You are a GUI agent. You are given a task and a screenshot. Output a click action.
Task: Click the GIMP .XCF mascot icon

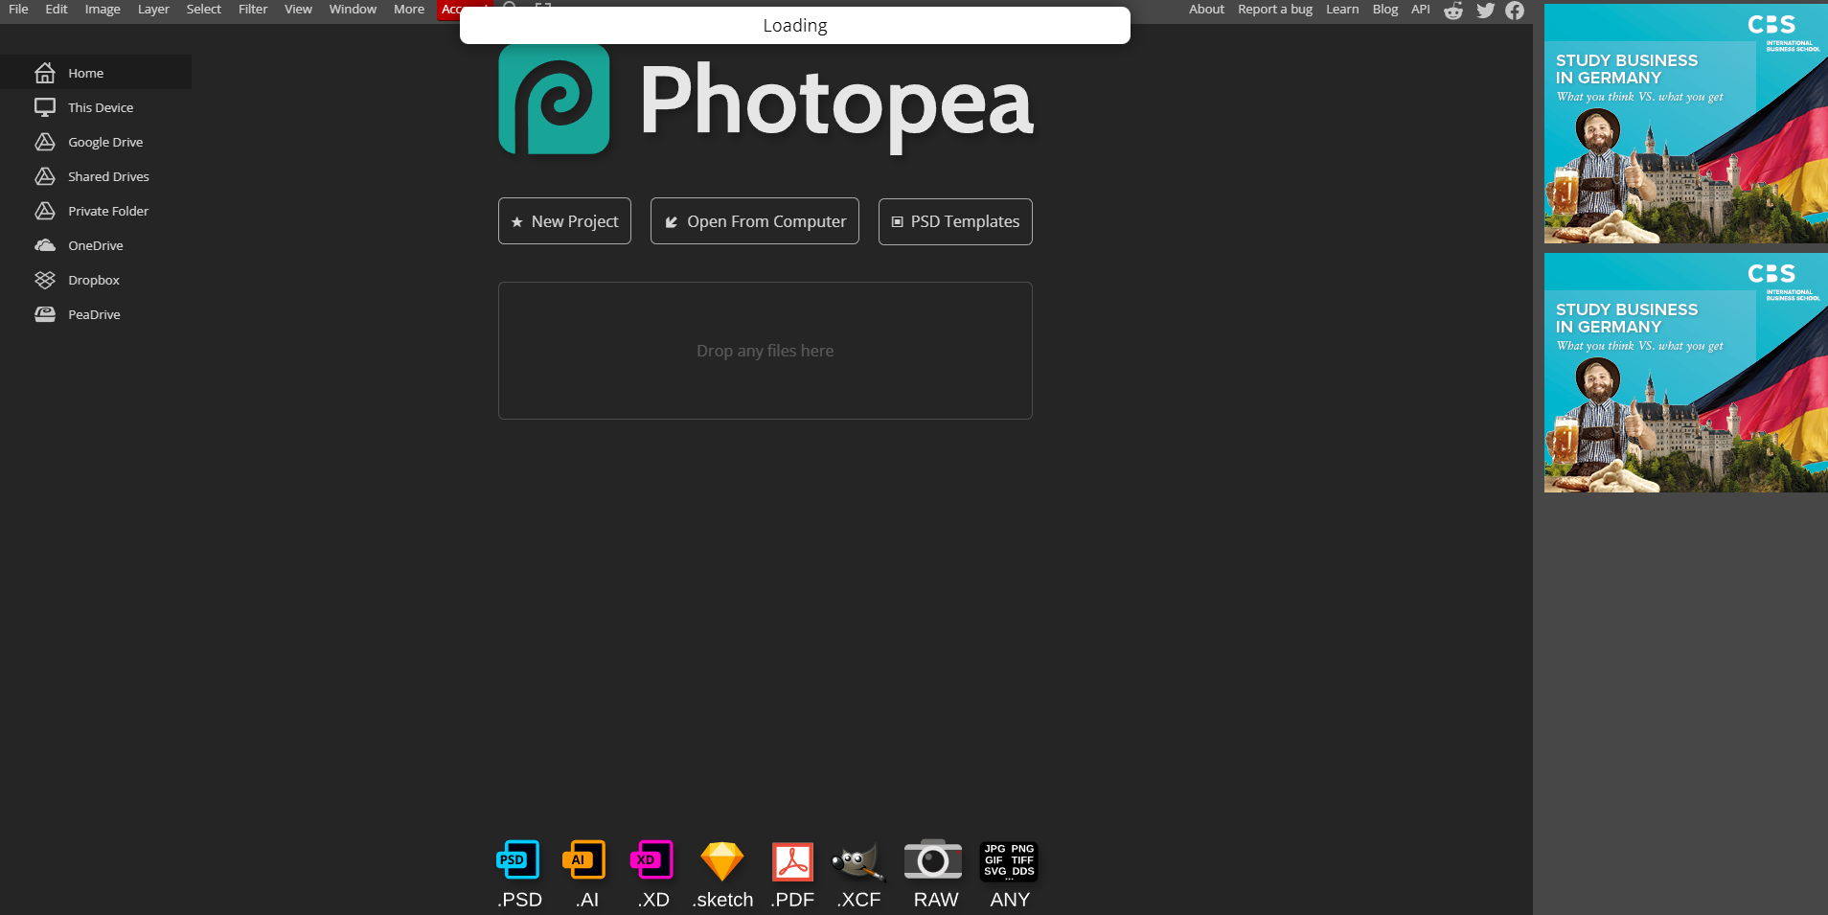click(858, 860)
